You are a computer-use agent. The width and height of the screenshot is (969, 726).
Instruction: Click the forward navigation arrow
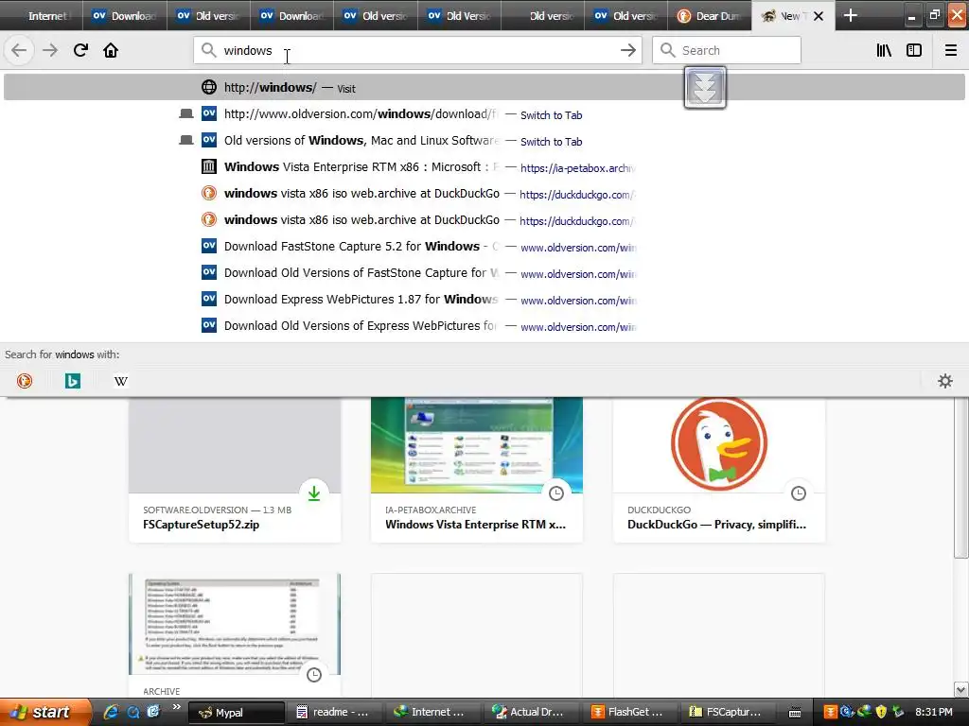(50, 50)
